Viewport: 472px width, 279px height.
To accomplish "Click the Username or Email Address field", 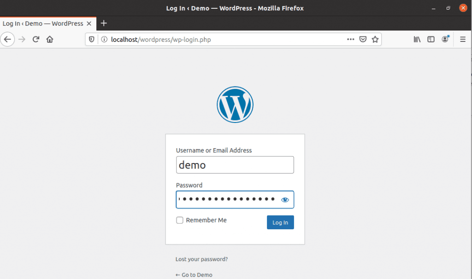I will click(x=235, y=165).
